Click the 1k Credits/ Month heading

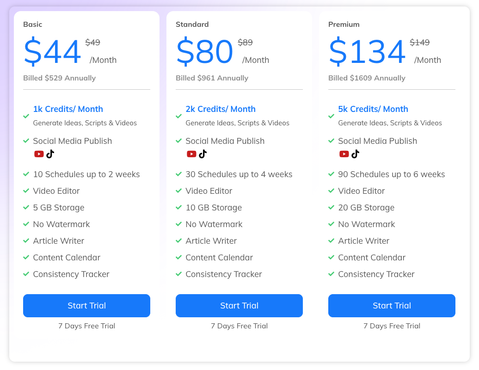[x=68, y=109]
